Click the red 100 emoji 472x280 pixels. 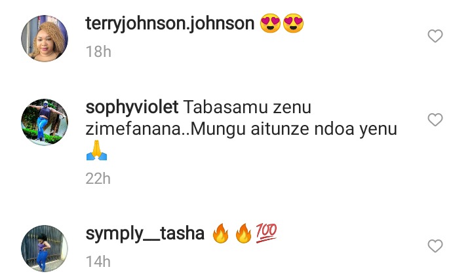click(266, 233)
